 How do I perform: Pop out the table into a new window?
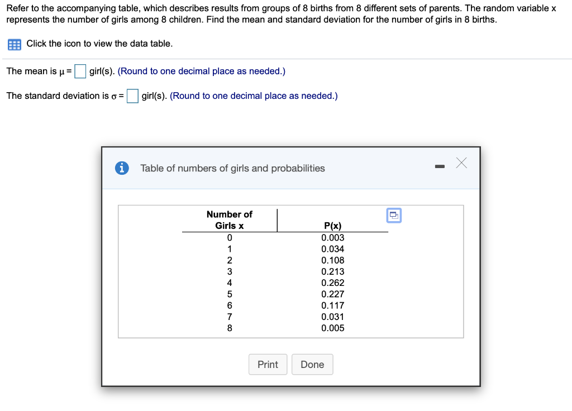click(394, 216)
